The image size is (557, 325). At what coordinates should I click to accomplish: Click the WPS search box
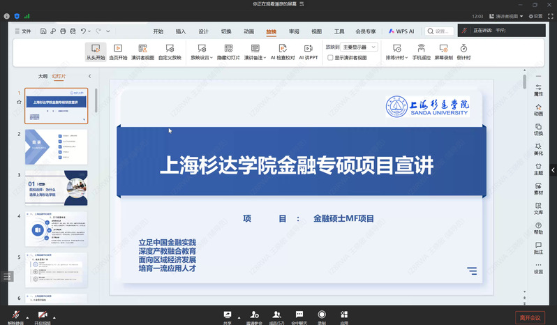[440, 31]
